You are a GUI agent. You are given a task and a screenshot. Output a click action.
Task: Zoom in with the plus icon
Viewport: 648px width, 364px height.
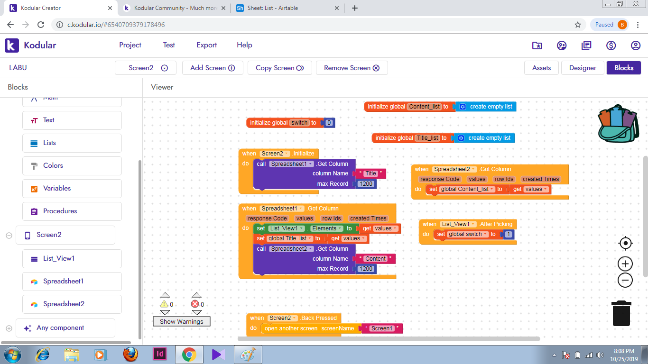point(625,264)
